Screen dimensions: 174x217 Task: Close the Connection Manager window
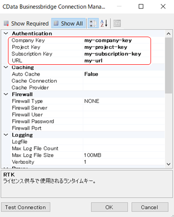(x=163, y=7)
